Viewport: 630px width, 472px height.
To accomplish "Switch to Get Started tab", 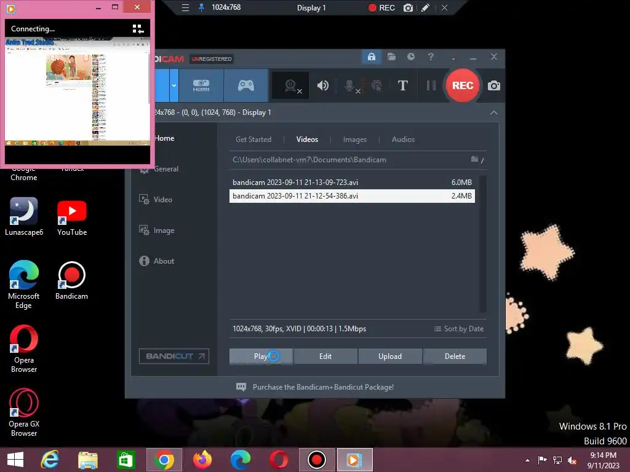I will [253, 140].
